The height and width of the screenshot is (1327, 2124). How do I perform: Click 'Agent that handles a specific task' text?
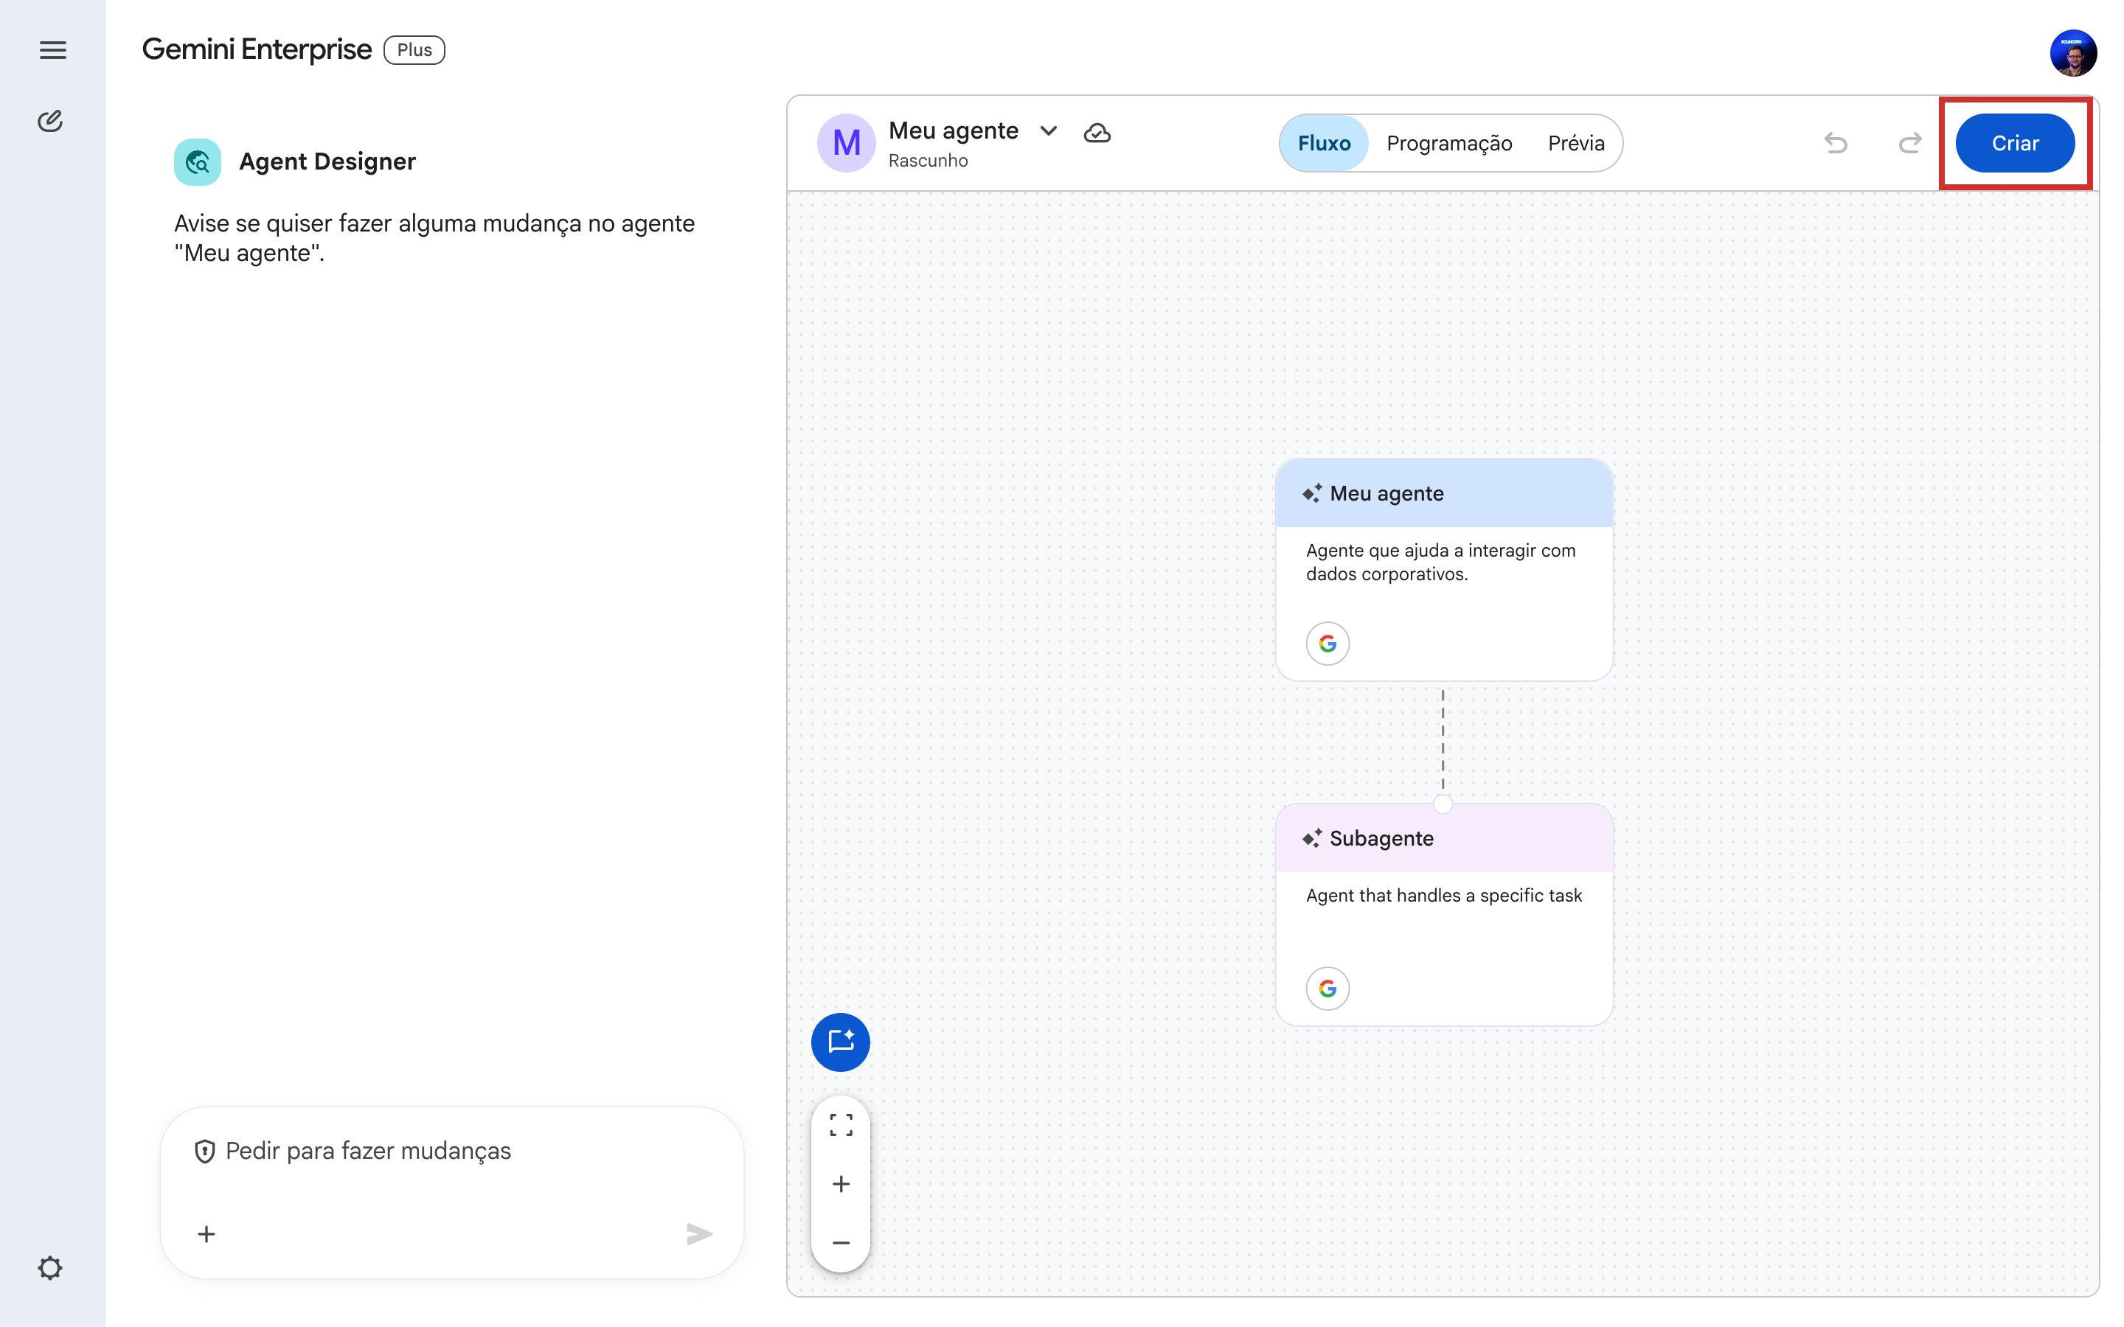[1444, 895]
